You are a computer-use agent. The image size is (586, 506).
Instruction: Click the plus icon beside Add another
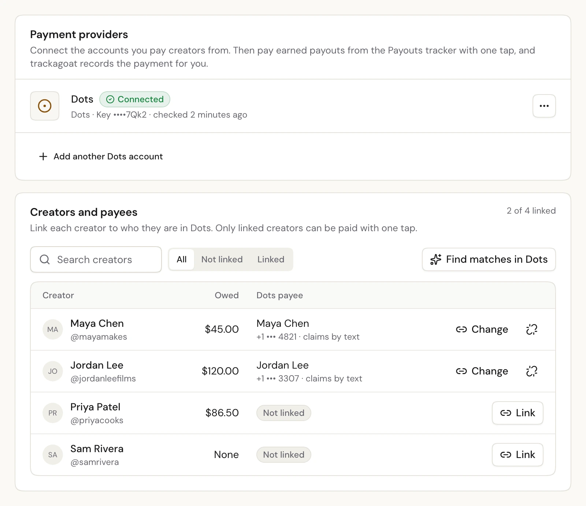coord(43,156)
